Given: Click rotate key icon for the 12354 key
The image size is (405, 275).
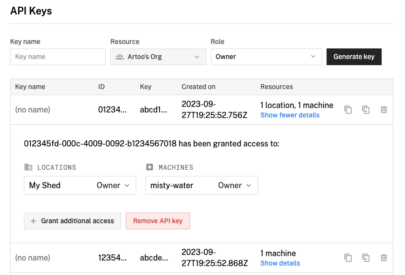Looking at the screenshot, I should coord(366,258).
